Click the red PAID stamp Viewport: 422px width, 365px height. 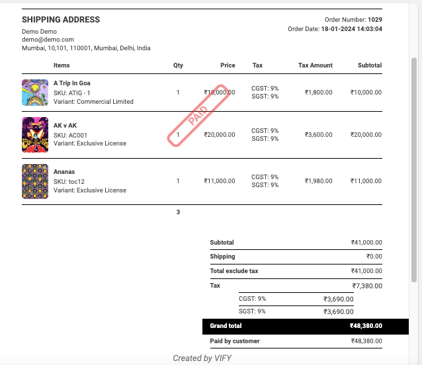click(x=198, y=115)
